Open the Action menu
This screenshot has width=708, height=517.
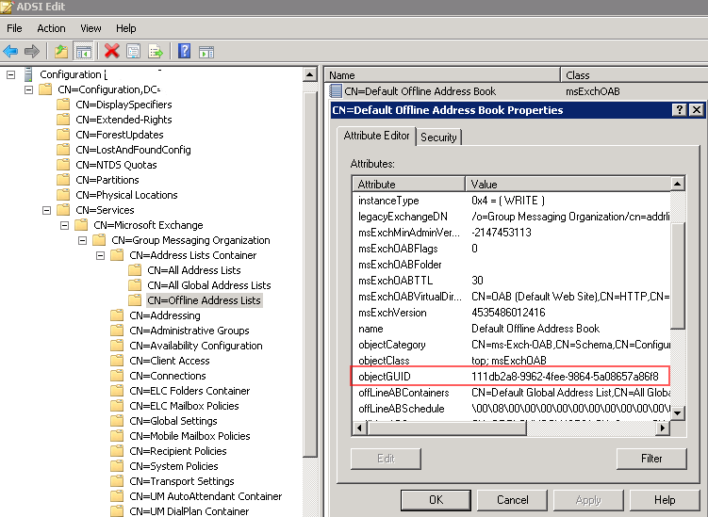[51, 28]
